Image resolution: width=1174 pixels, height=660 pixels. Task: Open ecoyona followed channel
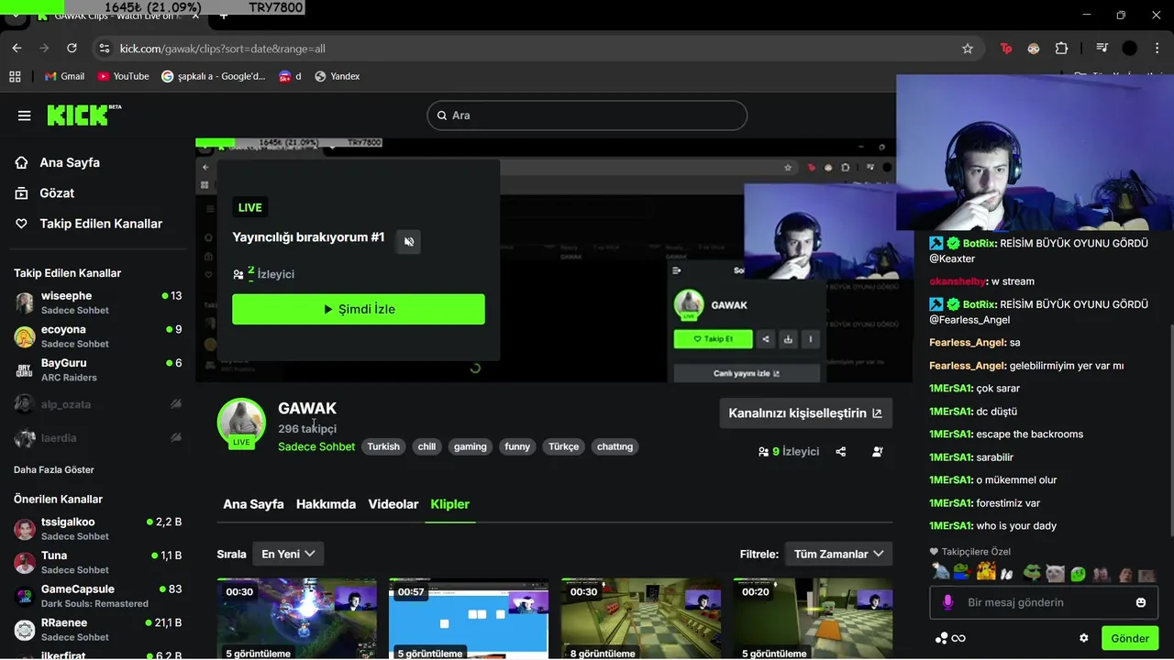pyautogui.click(x=97, y=336)
